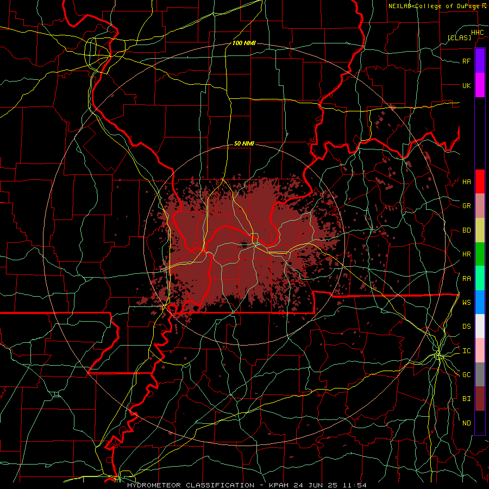489x489 pixels.
Task: Click the "HA" legend label
Action: pos(466,181)
